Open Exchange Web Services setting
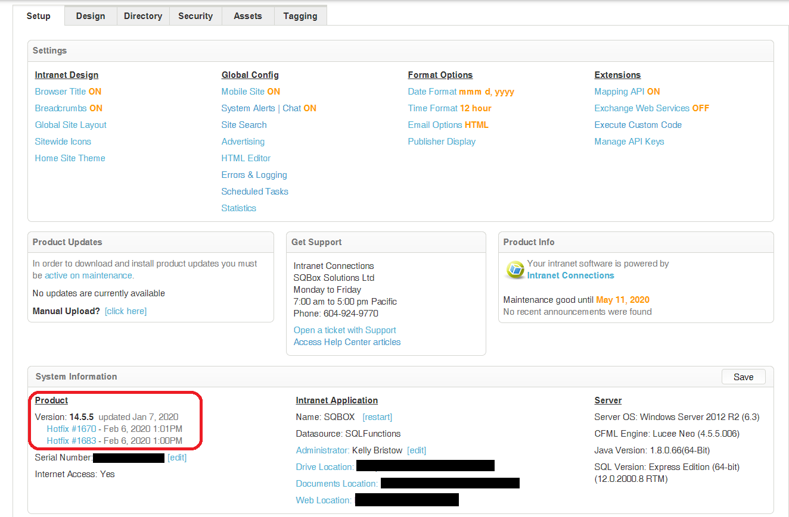This screenshot has height=517, width=789. click(x=652, y=108)
